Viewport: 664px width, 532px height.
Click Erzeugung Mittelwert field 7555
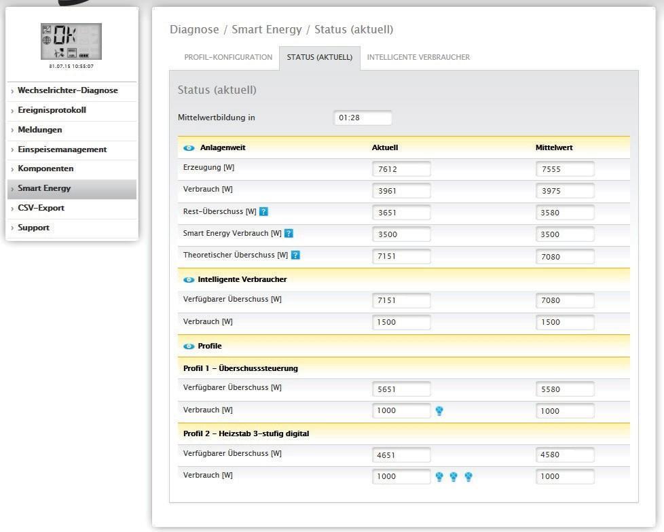coord(565,169)
